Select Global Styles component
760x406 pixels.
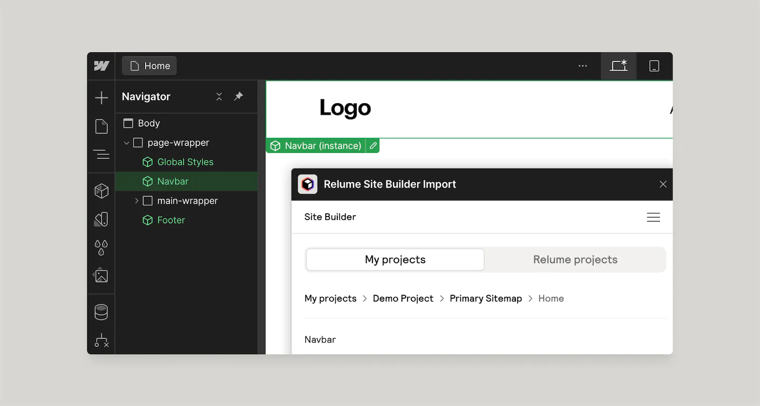point(185,162)
